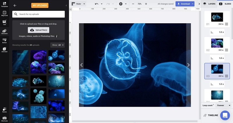The height and width of the screenshot is (123, 233).
Task: Select the purple coral upload thumbnail
Action: 38,62
